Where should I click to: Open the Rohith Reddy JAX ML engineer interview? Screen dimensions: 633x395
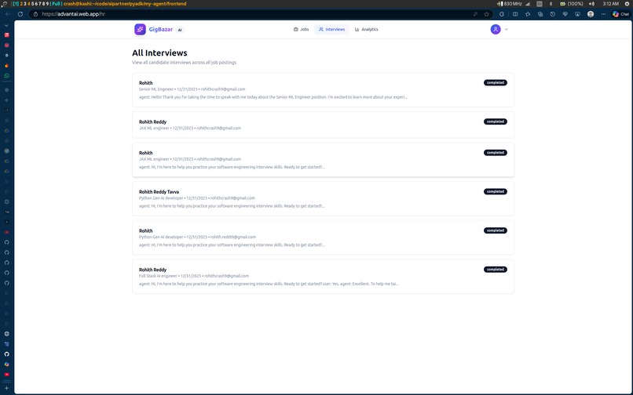(323, 125)
